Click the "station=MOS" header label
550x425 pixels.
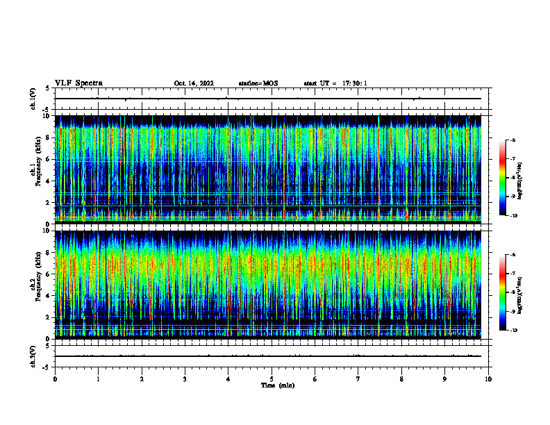coord(258,83)
